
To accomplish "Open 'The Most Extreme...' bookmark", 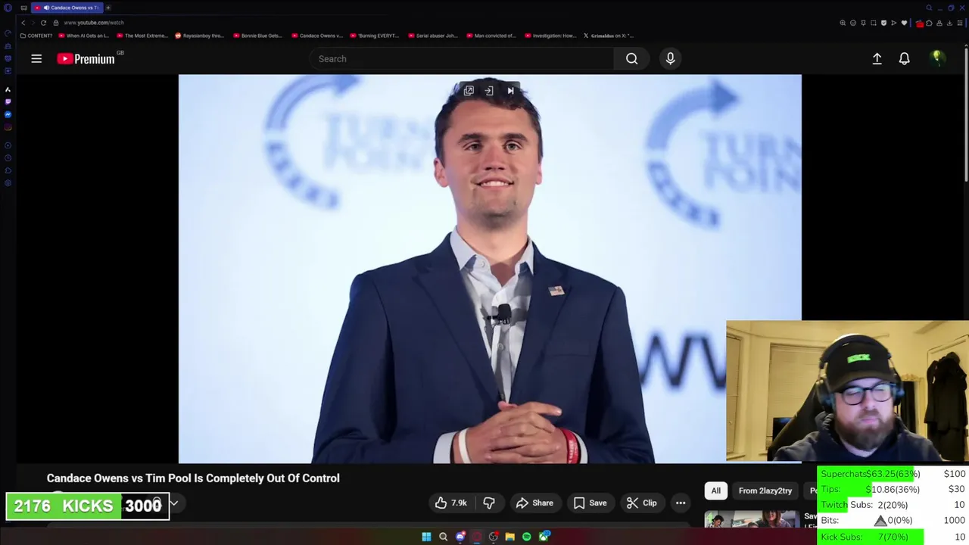I will click(142, 36).
